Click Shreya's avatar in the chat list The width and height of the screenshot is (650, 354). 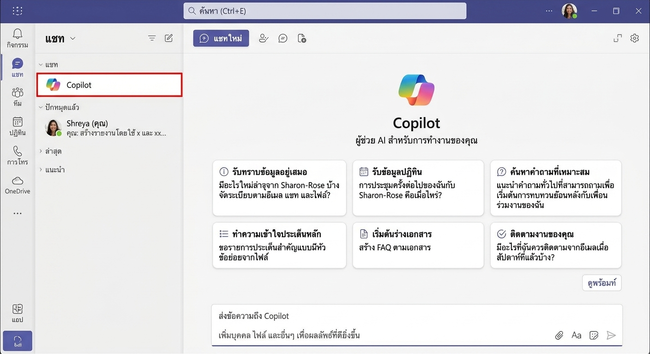tap(53, 128)
